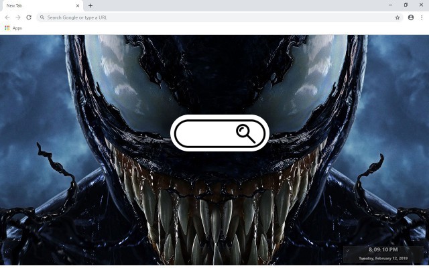This screenshot has width=429, height=268.
Task: Focus the Search Google or type a URL bar
Action: pyautogui.click(x=220, y=17)
